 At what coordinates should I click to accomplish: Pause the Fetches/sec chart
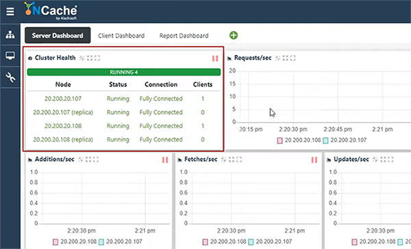point(314,160)
